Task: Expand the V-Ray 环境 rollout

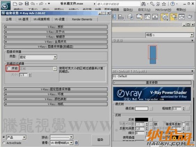Action: [56, 94]
